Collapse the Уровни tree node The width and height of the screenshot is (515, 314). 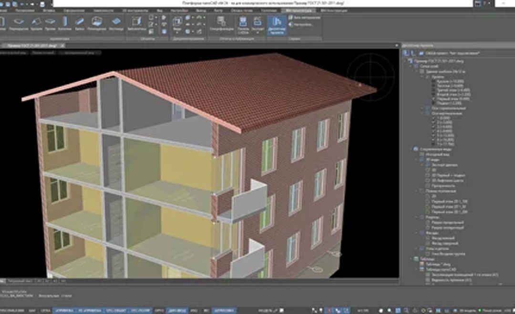click(422, 76)
